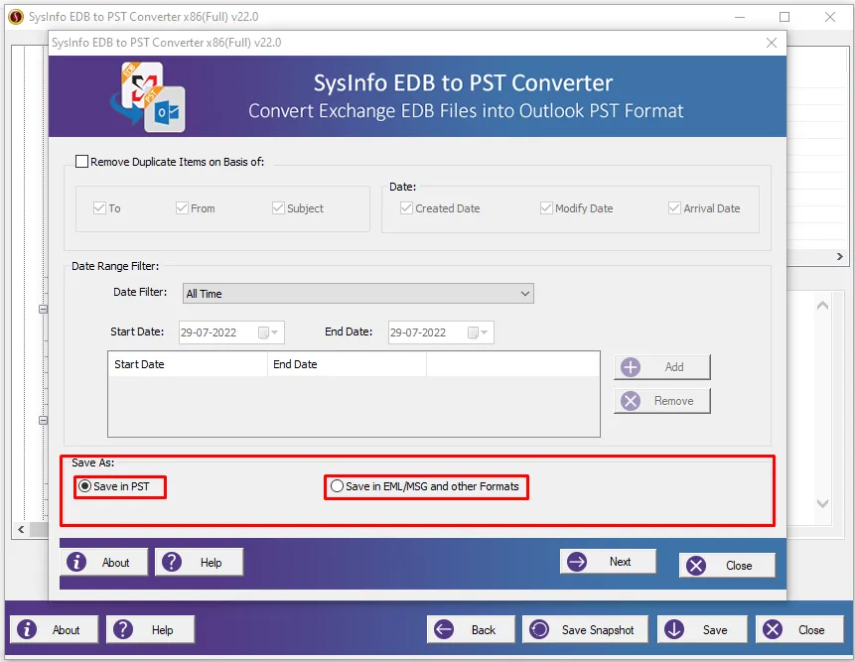Click main window scroll left arrow
Image resolution: width=855 pixels, height=662 pixels.
click(x=21, y=530)
